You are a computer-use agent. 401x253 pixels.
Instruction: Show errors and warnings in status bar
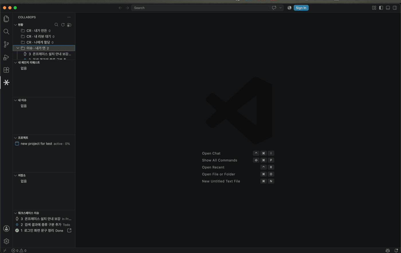coord(19,250)
